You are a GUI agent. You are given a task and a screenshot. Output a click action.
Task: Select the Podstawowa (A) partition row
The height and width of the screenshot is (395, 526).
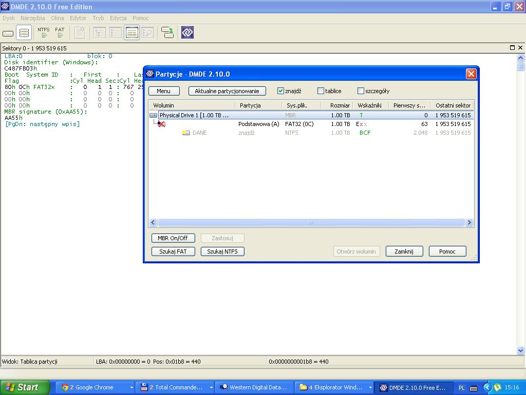pyautogui.click(x=311, y=124)
